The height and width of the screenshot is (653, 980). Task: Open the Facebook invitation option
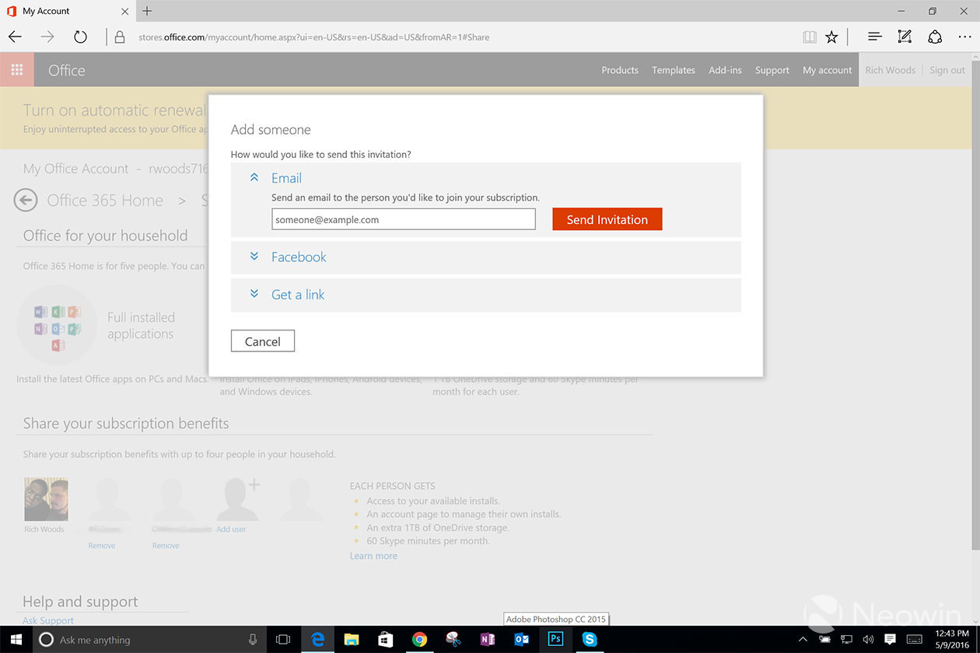[299, 257]
